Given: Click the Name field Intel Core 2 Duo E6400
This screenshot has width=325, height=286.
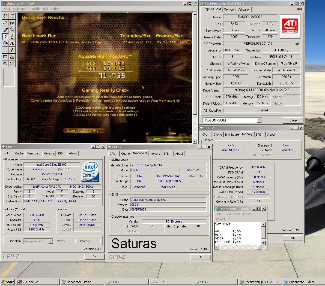Looking at the screenshot, I should pyautogui.click(x=51, y=165).
